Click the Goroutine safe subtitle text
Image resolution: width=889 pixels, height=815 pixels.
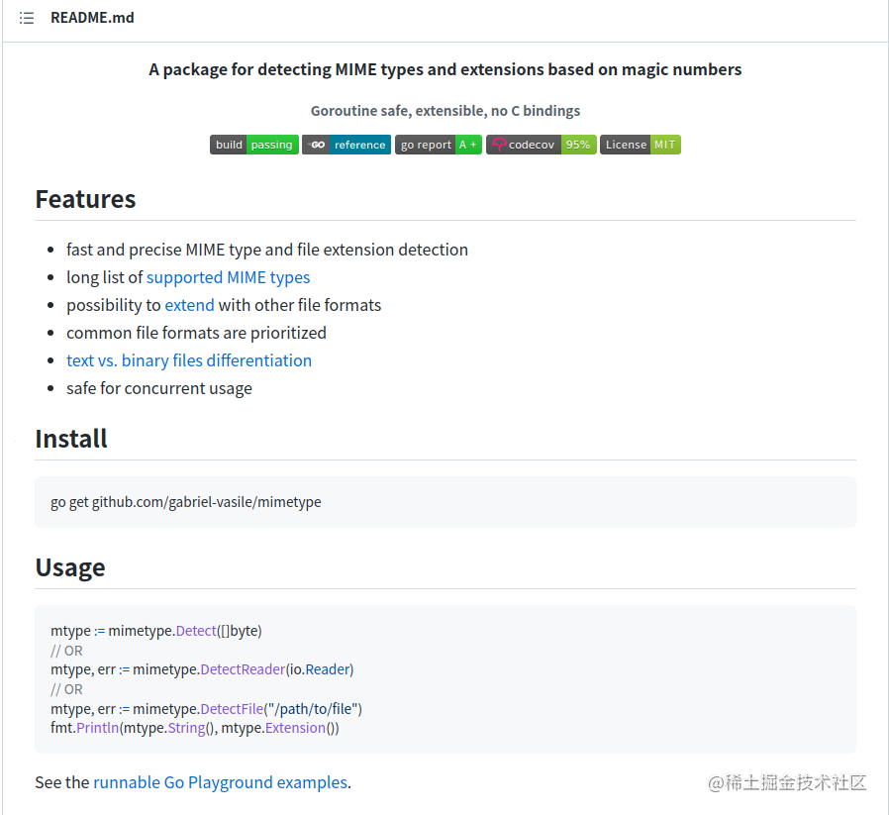click(x=444, y=111)
